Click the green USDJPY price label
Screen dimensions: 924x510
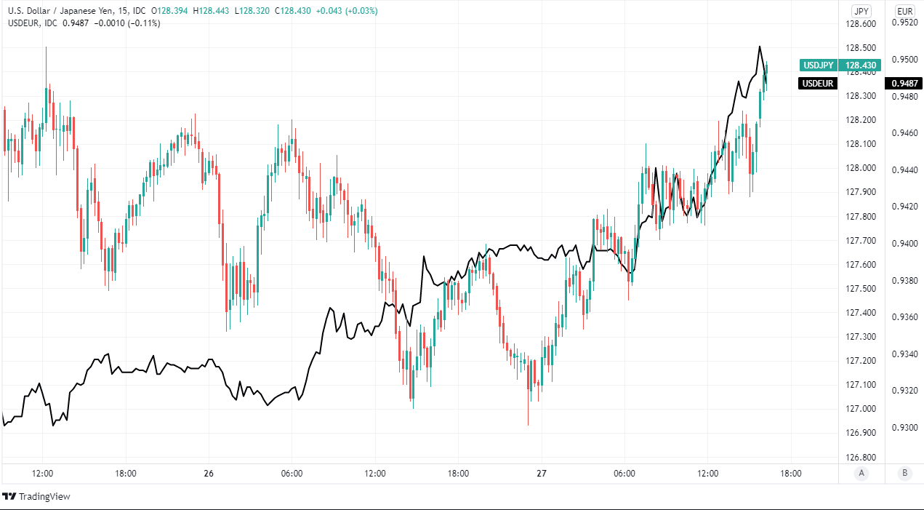coord(818,65)
